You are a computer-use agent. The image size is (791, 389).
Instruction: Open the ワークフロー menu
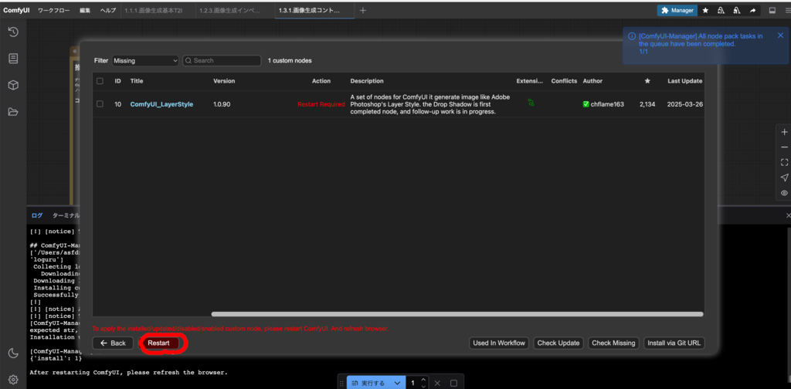54,10
